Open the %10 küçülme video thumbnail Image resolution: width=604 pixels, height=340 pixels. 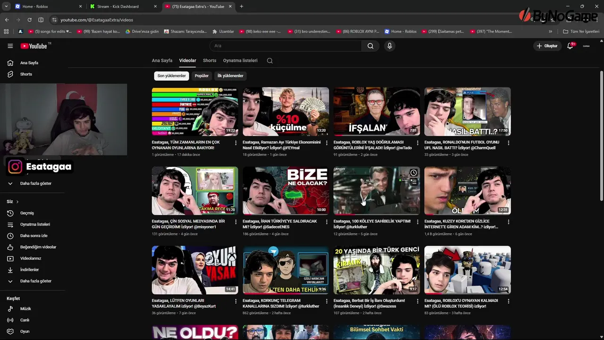coord(285,111)
